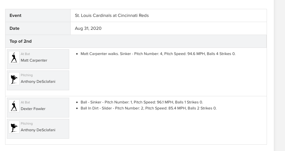285x151 pixels.
Task: Click the At Bat label above Dexter Fowler
Action: [25, 103]
